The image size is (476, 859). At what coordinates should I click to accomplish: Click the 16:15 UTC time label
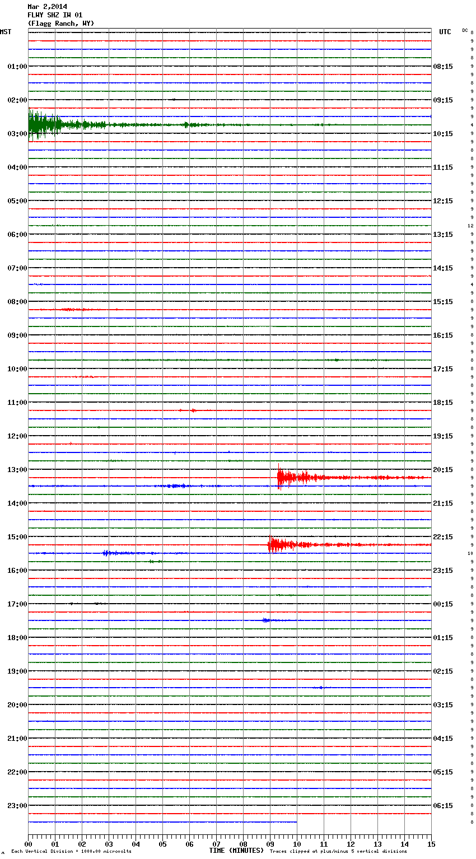tap(443, 335)
